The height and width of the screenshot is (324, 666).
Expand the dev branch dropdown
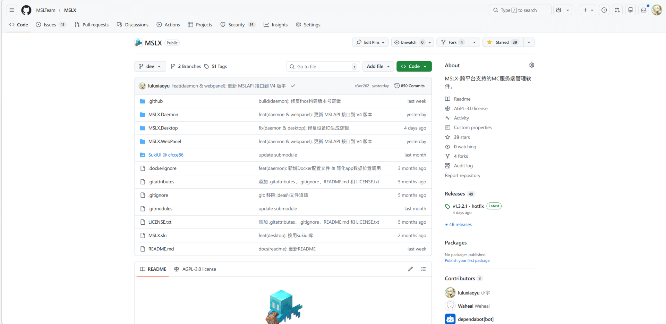click(x=150, y=66)
